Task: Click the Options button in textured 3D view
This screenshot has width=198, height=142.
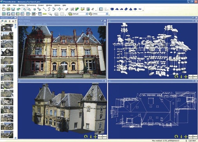Action: click(104, 137)
